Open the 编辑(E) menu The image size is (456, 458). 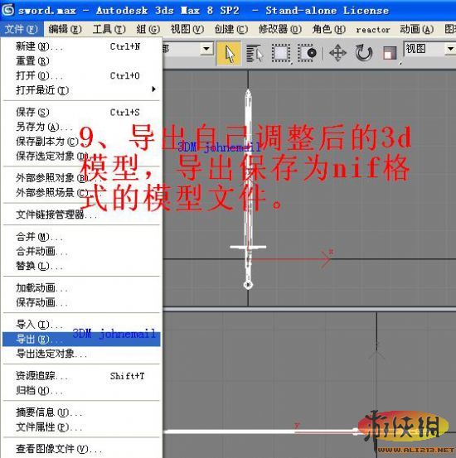[x=65, y=29]
